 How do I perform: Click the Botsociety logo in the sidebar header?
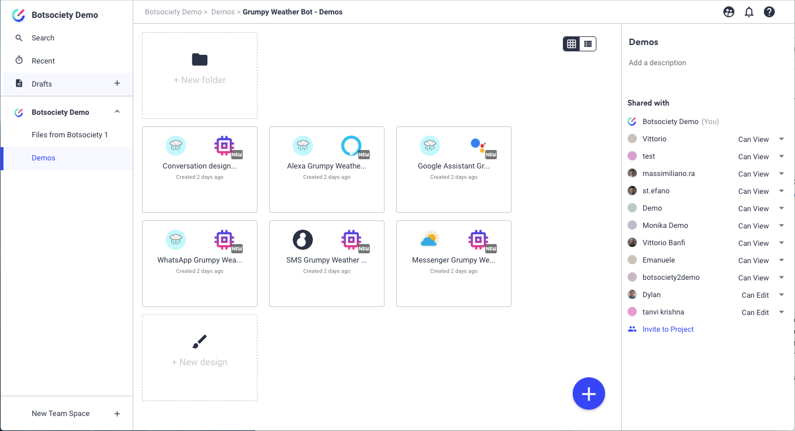pyautogui.click(x=18, y=15)
